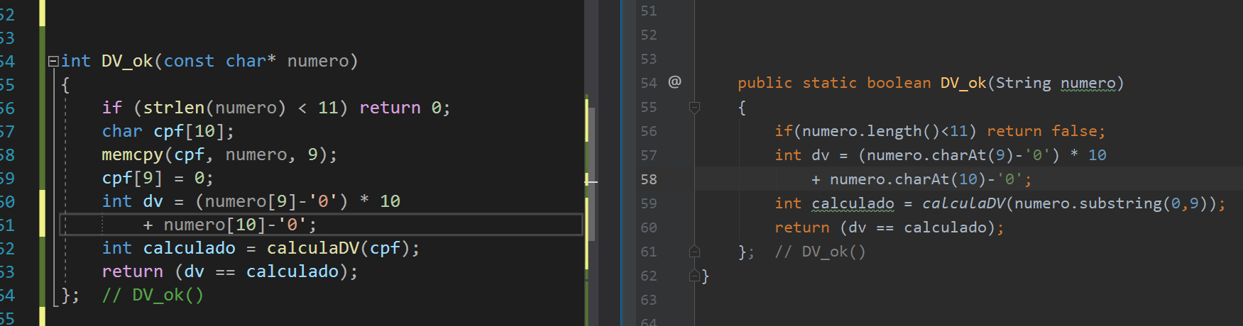The height and width of the screenshot is (326, 1243).
Task: Click 'strlen' in the C++ editor
Action: [174, 108]
